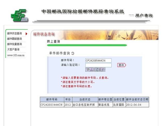Open 邮件状态查询 in the left menu
This screenshot has width=168, height=126.
[14, 34]
